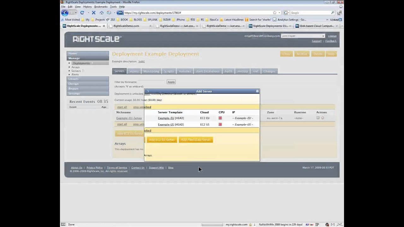Click the Add EC2 EU Server button
The height and width of the screenshot is (227, 404).
[162, 140]
